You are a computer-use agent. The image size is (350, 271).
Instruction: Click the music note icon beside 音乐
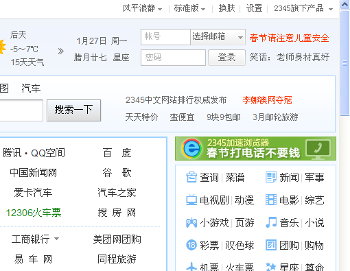[x=271, y=222]
